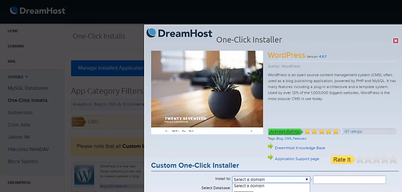Click the 4.9.7 version link

(x=323, y=57)
